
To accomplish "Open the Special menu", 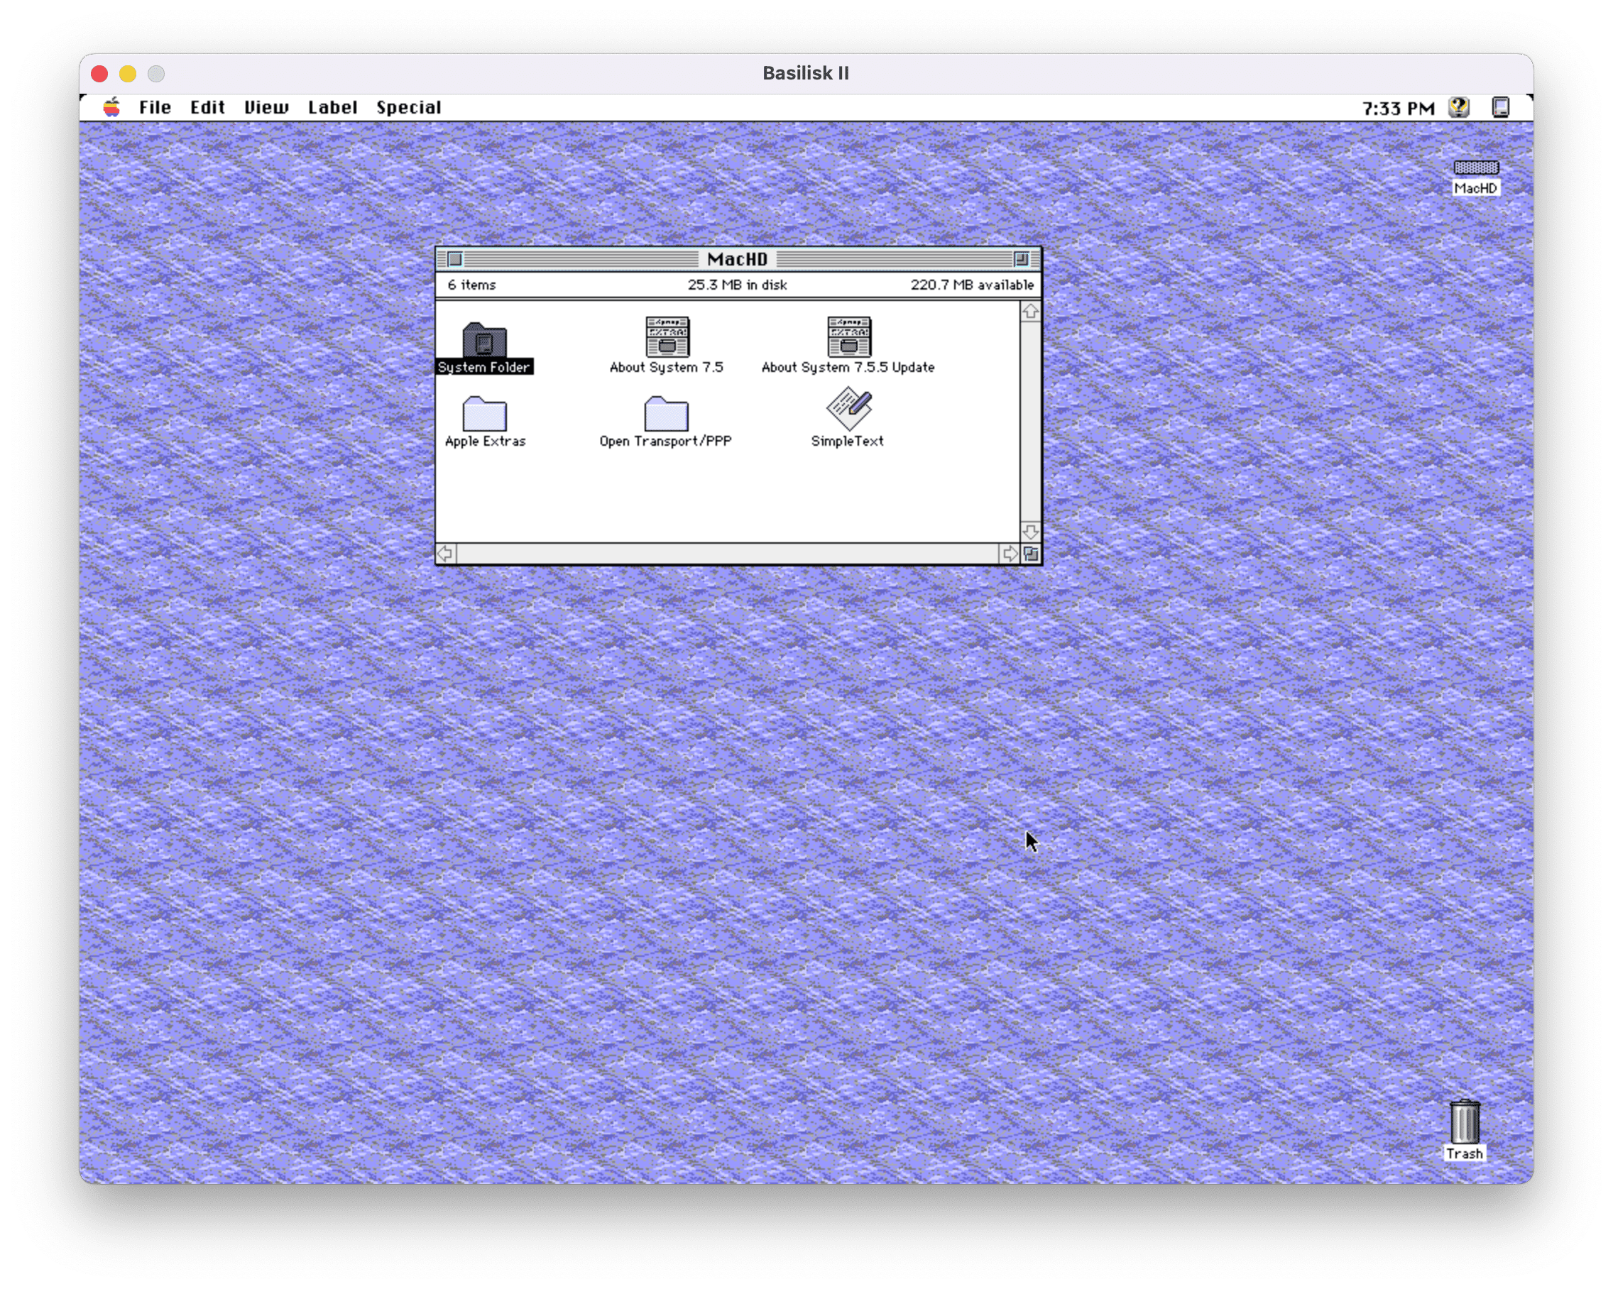I will [x=408, y=108].
